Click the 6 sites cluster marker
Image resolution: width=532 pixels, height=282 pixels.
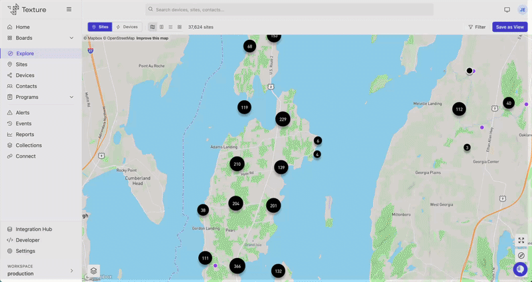click(318, 141)
